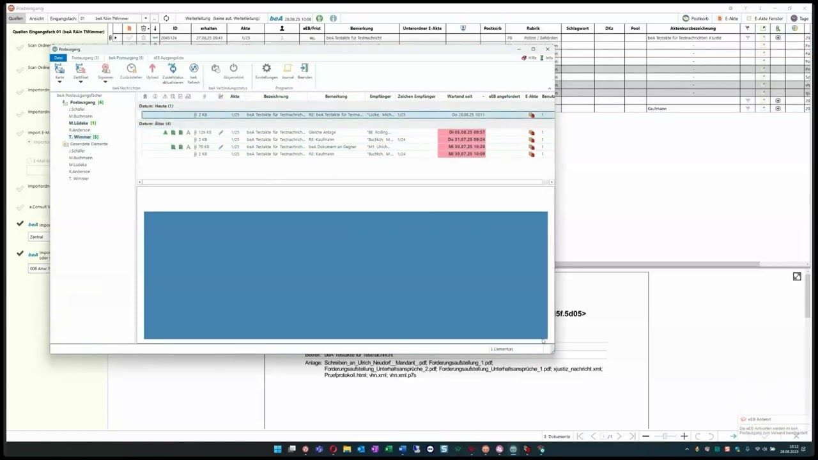Switch to the beA Postausgang (6) tab
The image size is (818, 460).
pos(126,57)
